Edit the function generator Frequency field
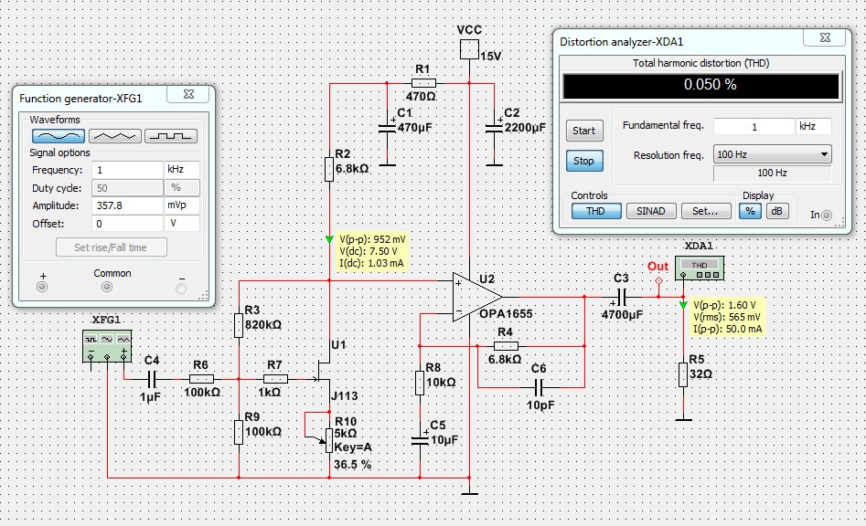The image size is (866, 526). (x=128, y=170)
